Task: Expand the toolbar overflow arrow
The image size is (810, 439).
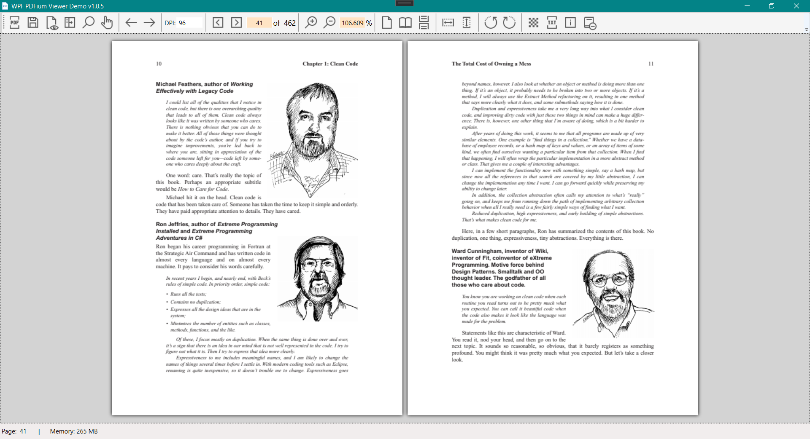Action: pos(806,30)
